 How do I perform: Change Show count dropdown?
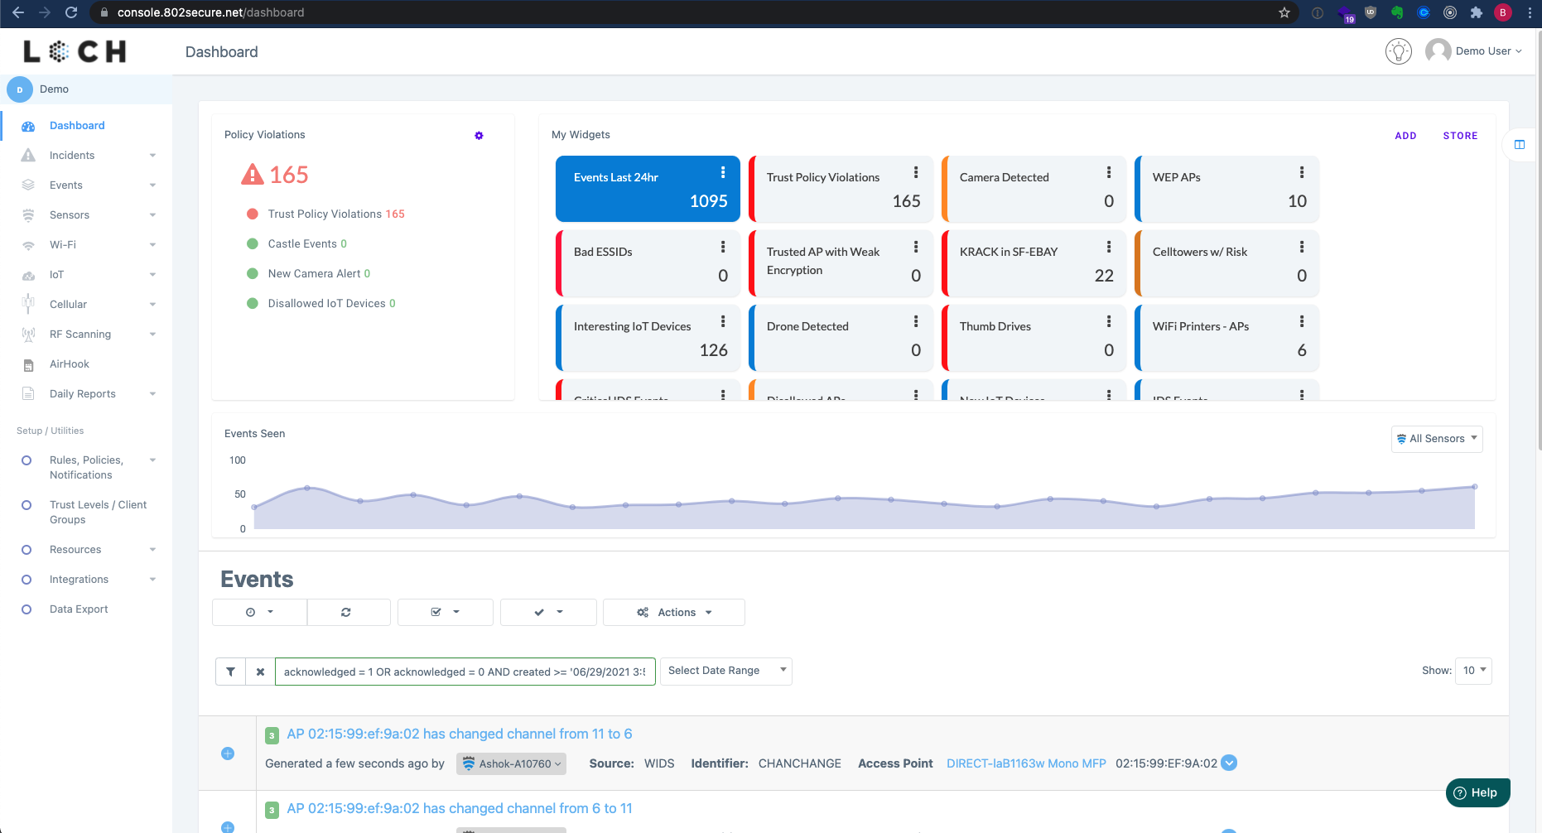tap(1475, 671)
